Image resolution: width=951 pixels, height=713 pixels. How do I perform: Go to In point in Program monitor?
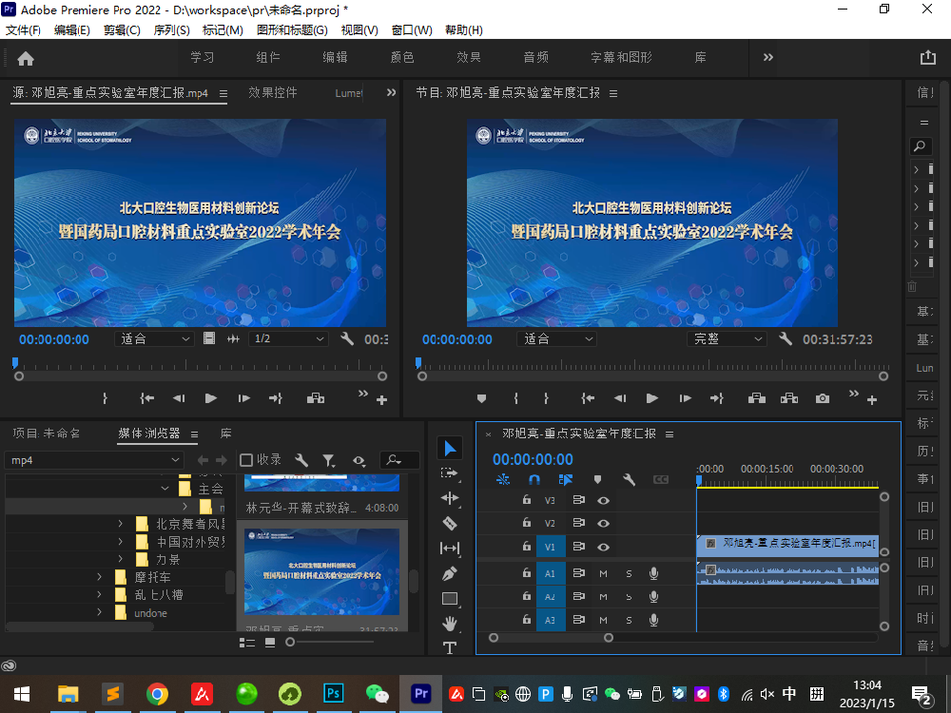pyautogui.click(x=587, y=398)
